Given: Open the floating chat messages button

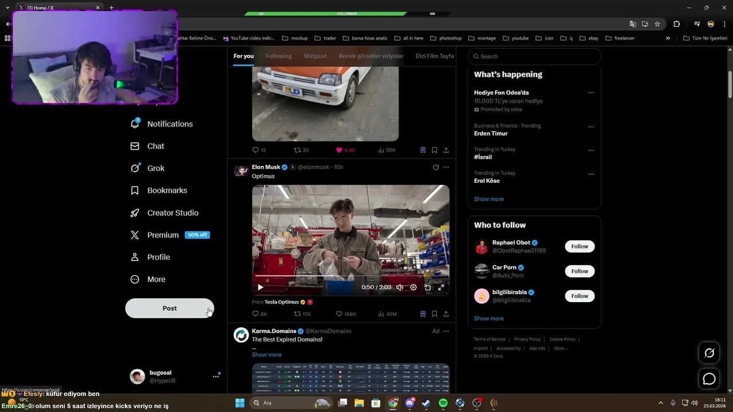Looking at the screenshot, I should (709, 379).
